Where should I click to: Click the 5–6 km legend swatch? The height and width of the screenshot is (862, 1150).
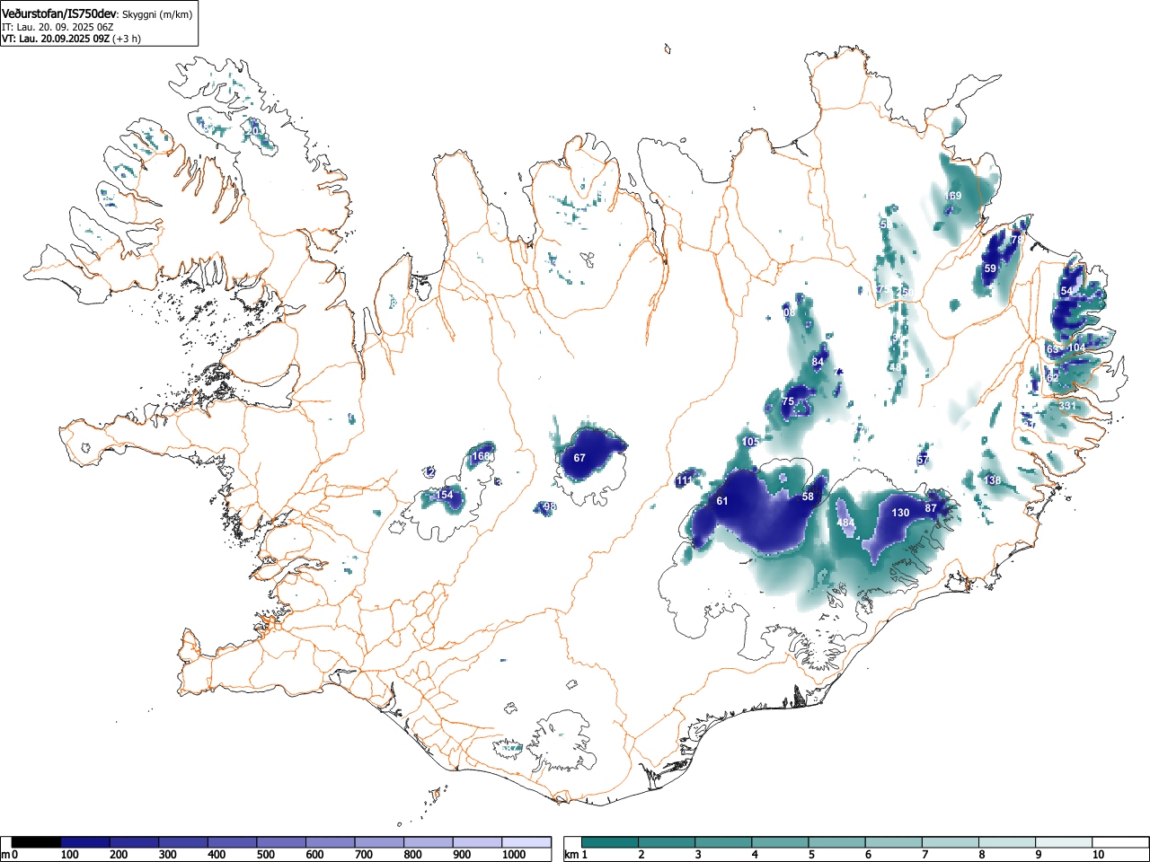pyautogui.click(x=837, y=842)
